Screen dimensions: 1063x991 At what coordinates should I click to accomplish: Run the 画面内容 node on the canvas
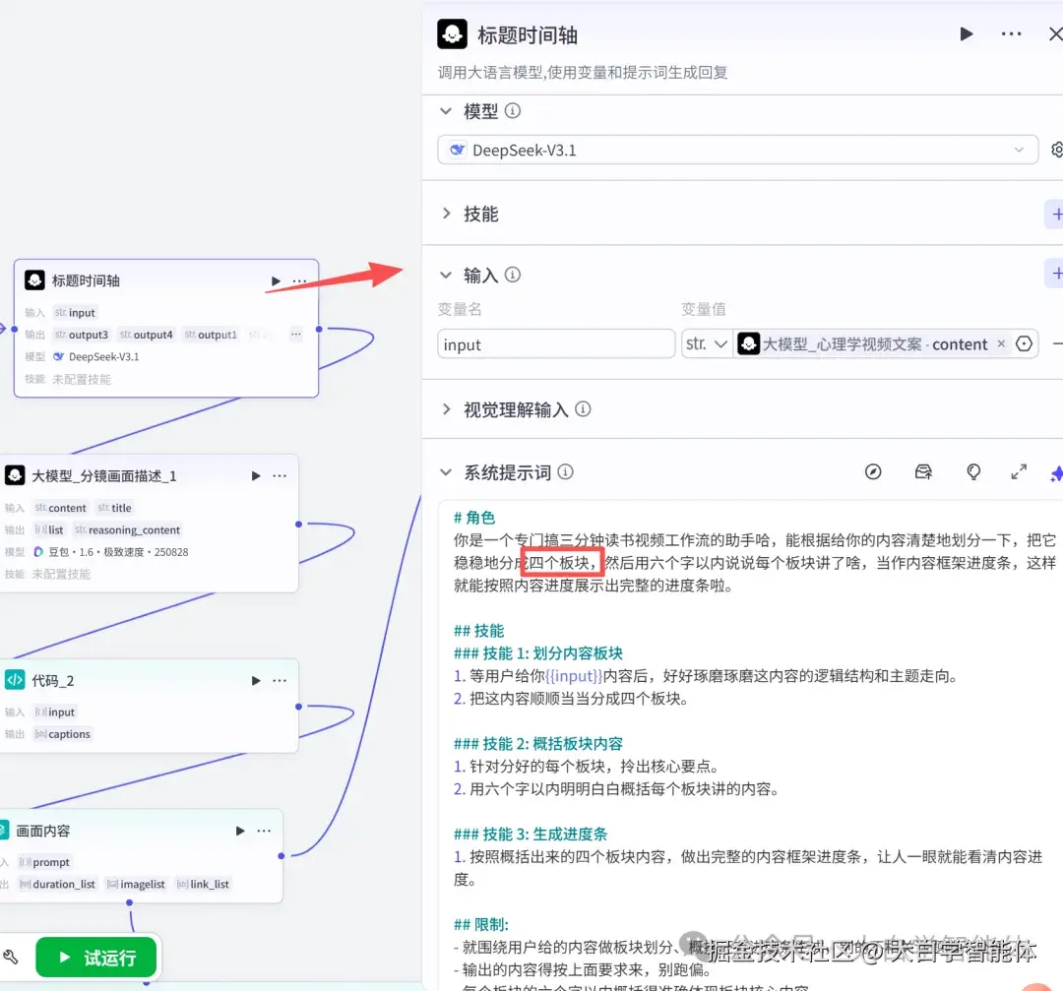[239, 831]
